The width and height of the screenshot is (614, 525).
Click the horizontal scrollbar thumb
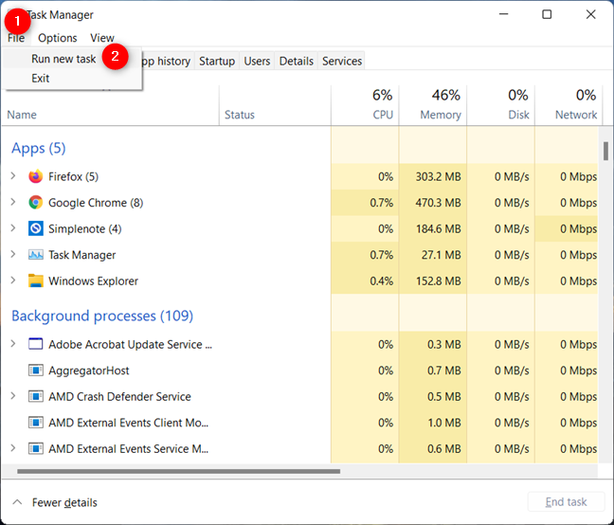[178, 471]
